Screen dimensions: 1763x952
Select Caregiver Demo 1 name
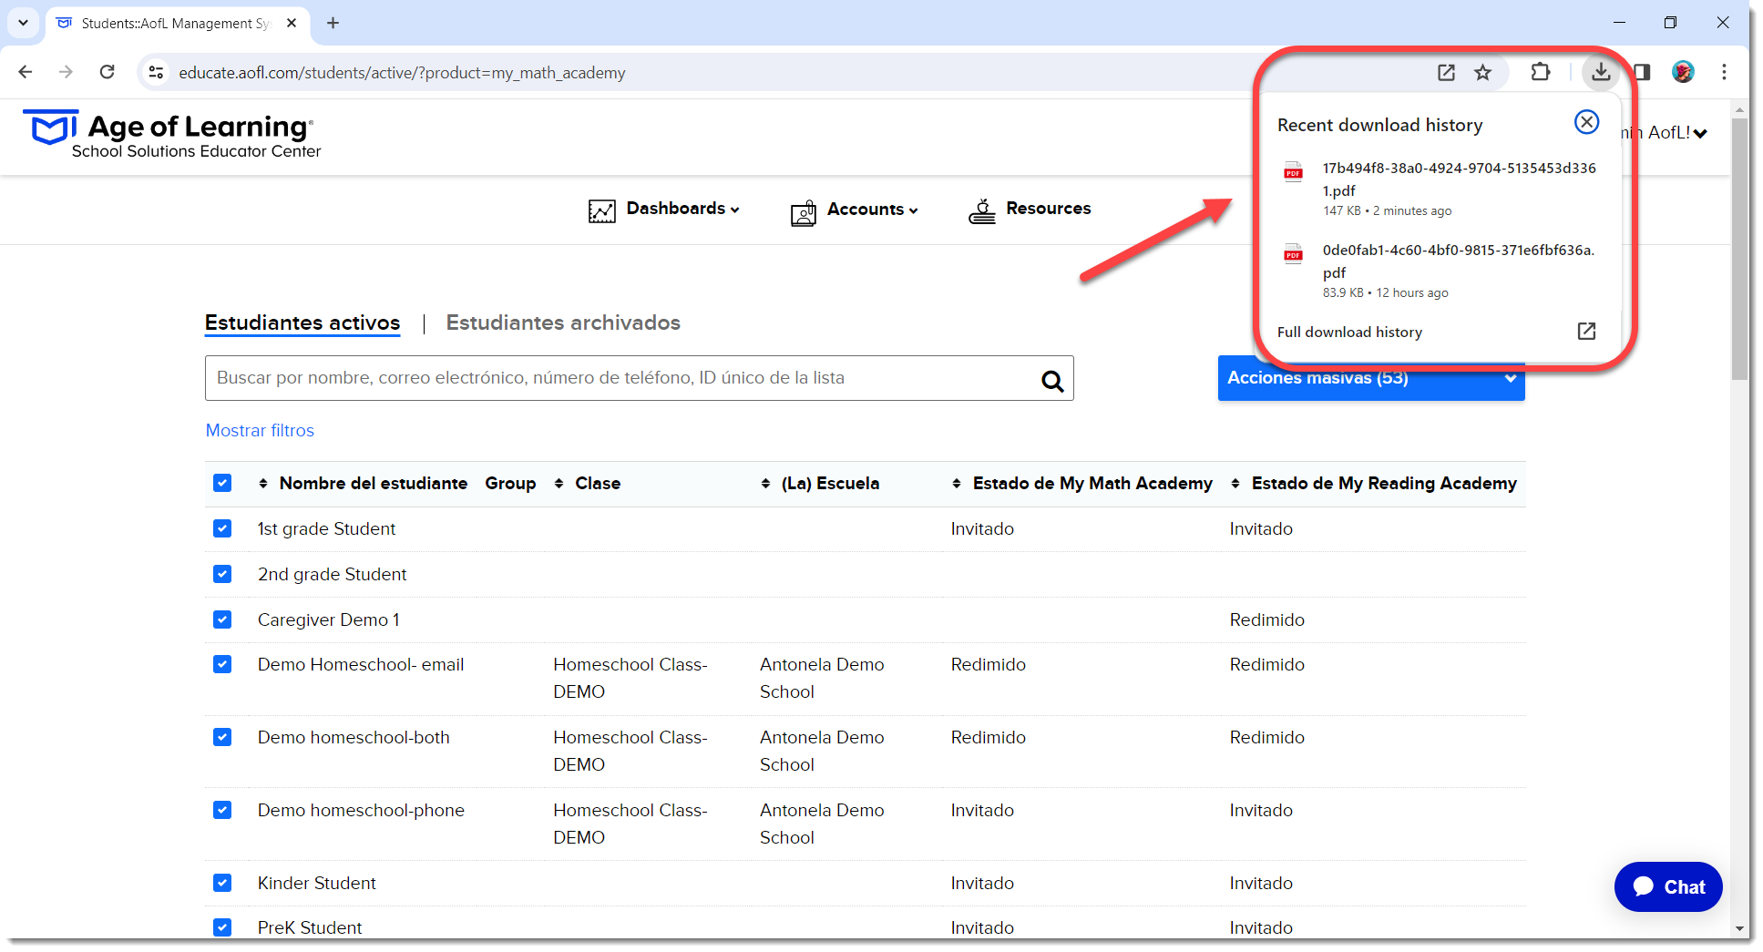328,619
